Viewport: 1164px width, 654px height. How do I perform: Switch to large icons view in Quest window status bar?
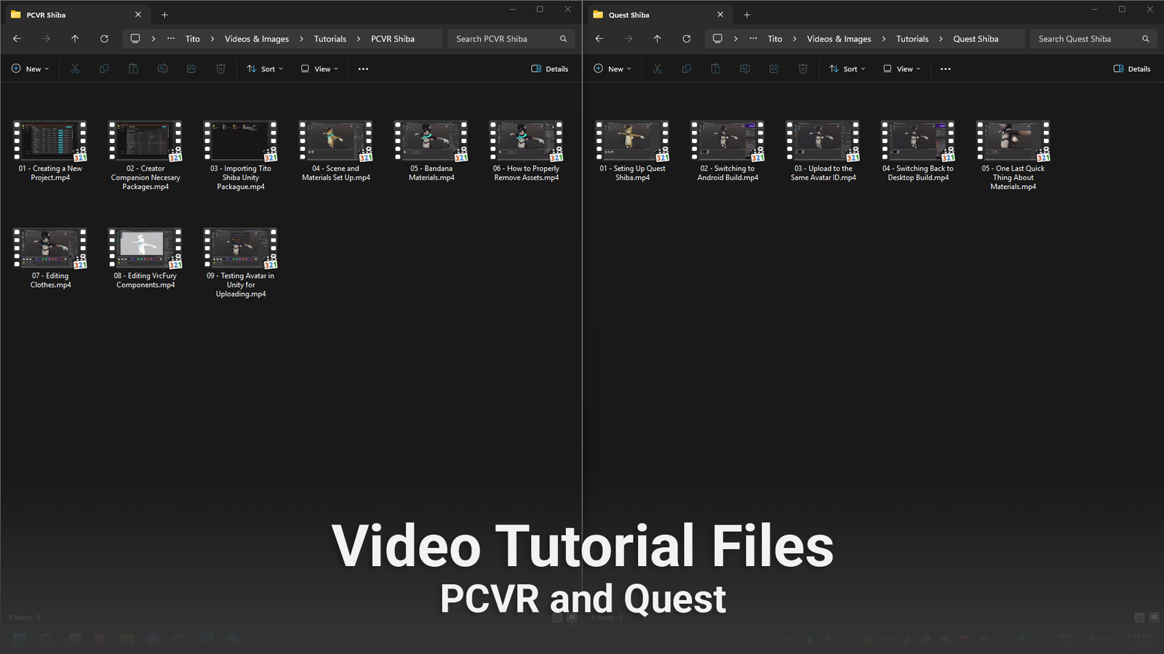1154,618
